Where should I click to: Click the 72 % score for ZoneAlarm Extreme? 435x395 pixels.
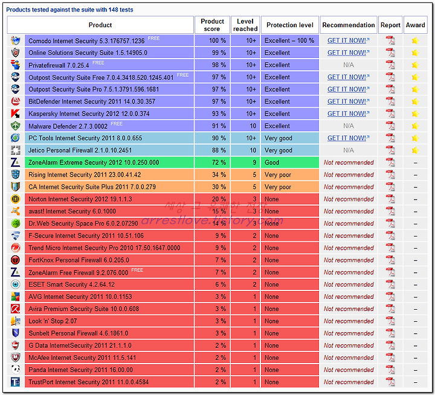(x=219, y=163)
